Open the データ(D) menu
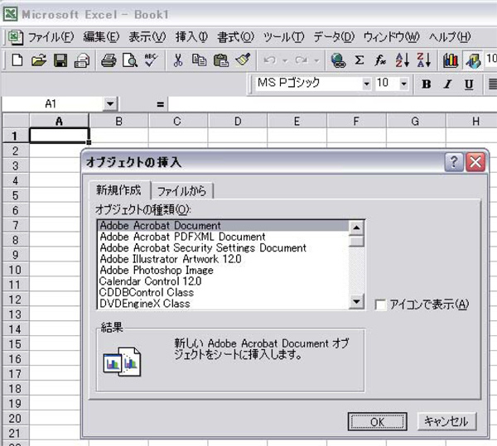 click(x=334, y=37)
